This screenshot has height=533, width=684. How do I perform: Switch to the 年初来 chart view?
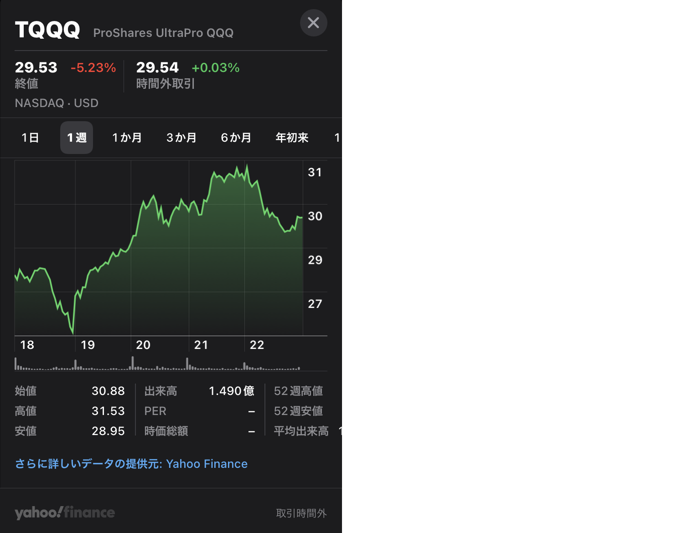tap(291, 138)
